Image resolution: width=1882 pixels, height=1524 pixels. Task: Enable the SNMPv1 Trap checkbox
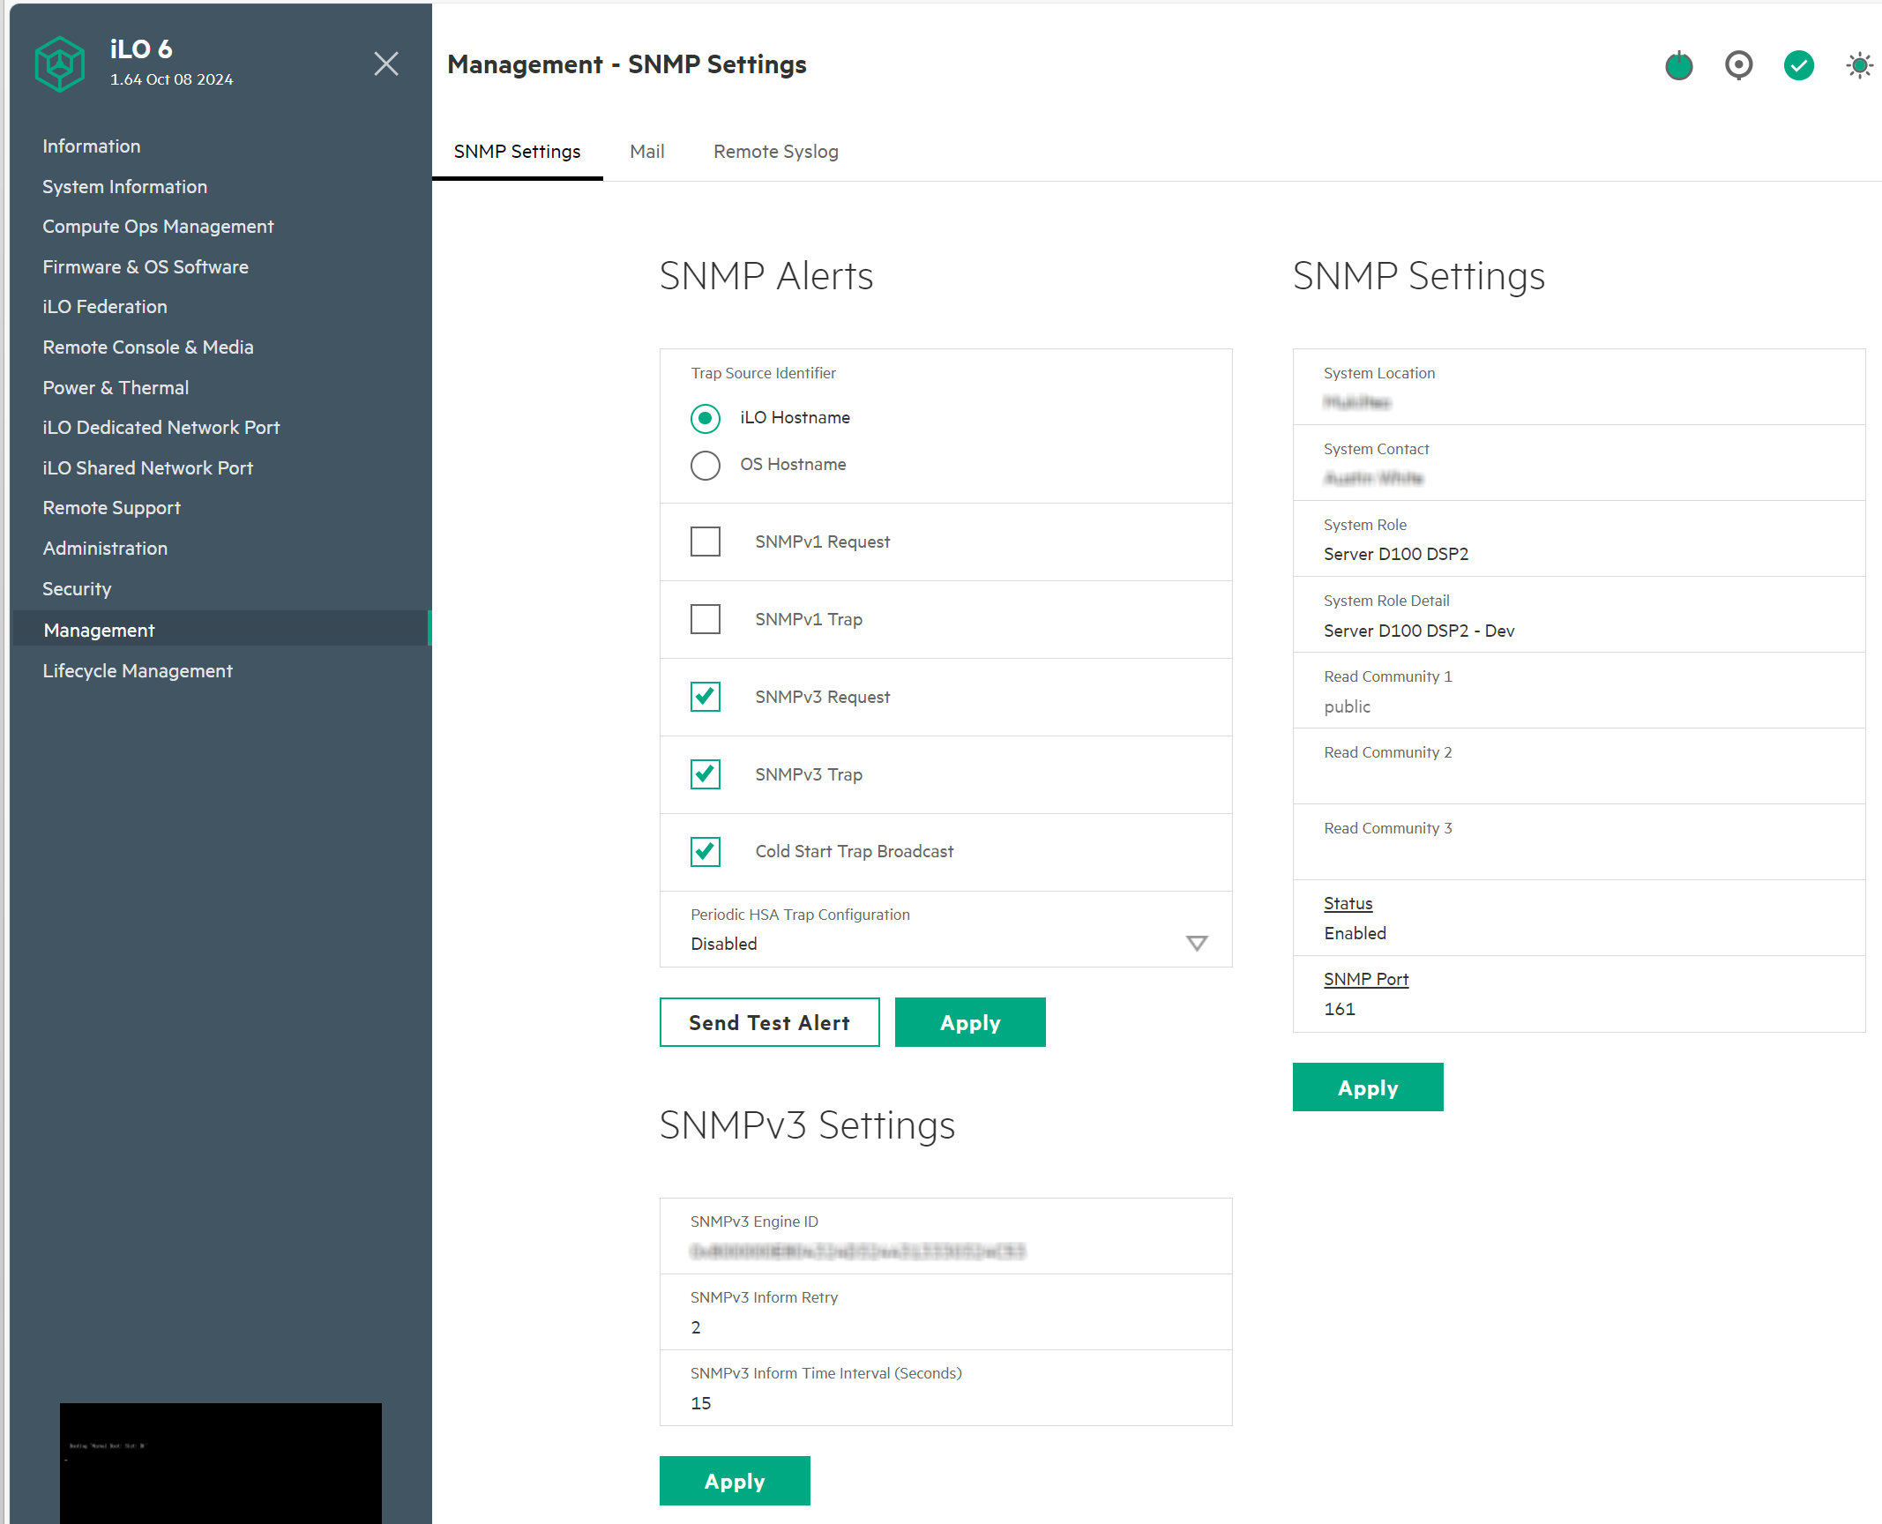pyautogui.click(x=706, y=619)
